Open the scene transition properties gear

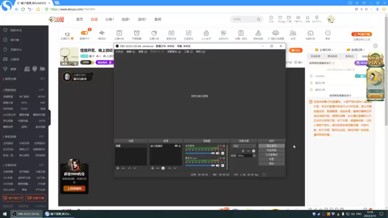[x=254, y=151]
